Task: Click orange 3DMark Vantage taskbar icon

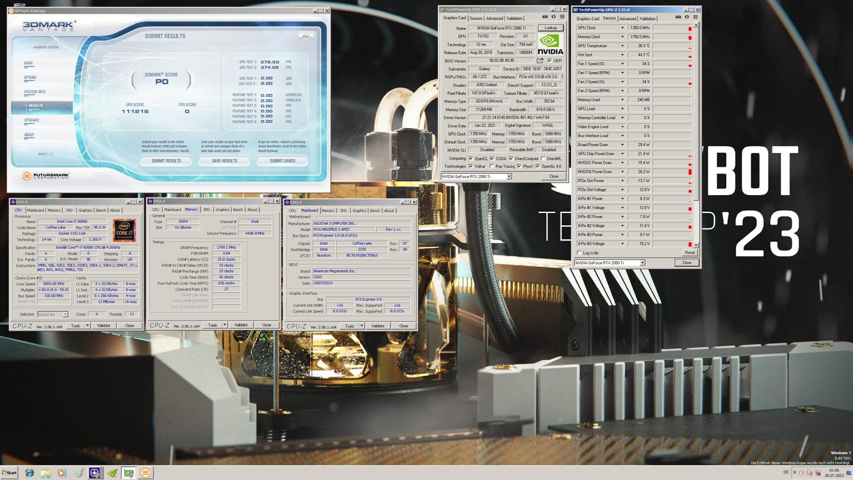Action: [146, 473]
